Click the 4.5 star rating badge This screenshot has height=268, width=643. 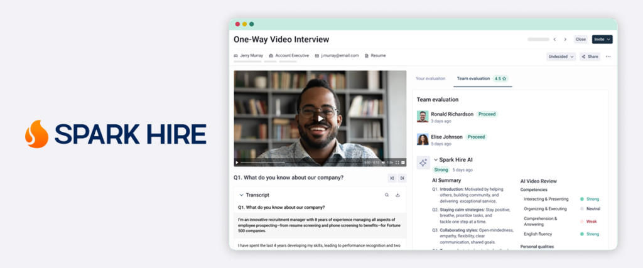pyautogui.click(x=500, y=78)
